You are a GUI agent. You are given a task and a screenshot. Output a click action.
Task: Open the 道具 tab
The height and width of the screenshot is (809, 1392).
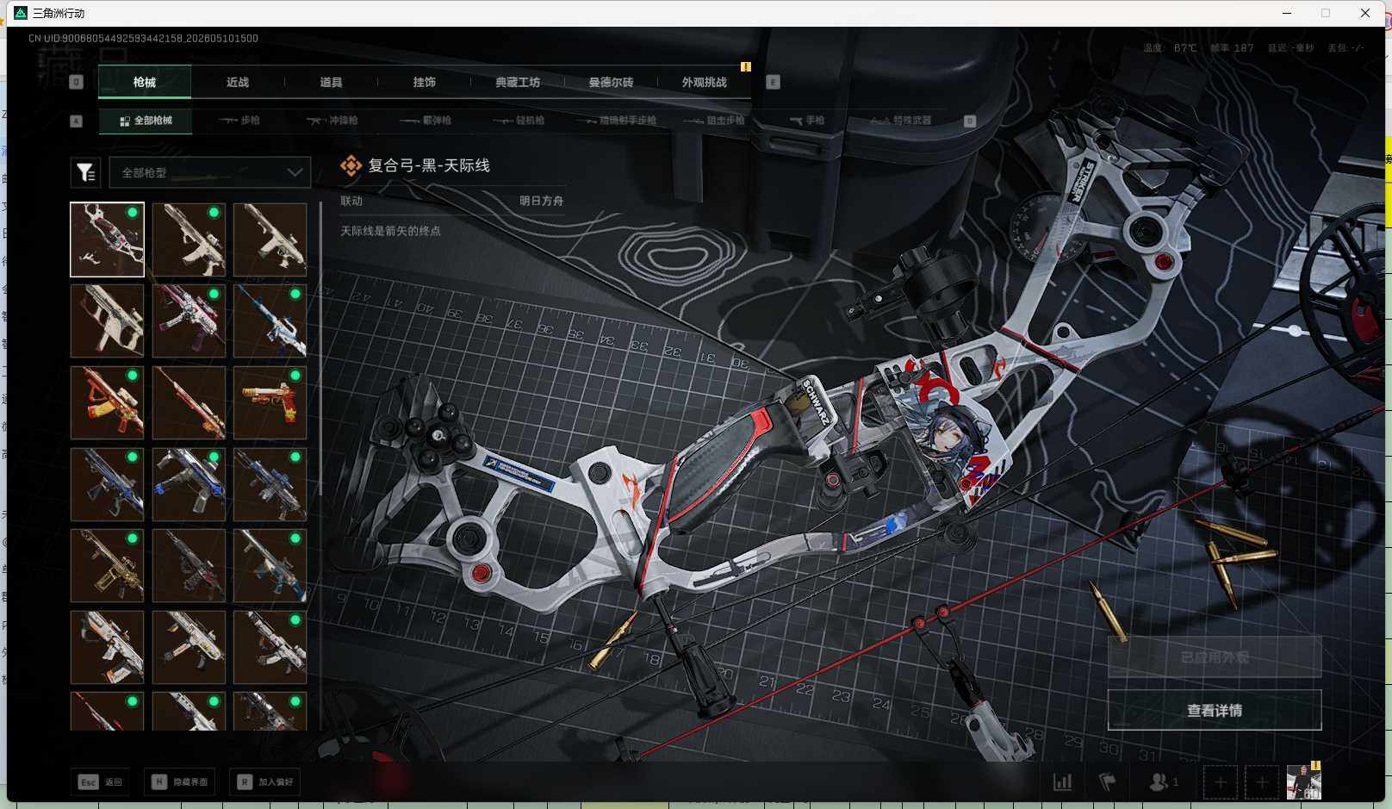coord(331,82)
